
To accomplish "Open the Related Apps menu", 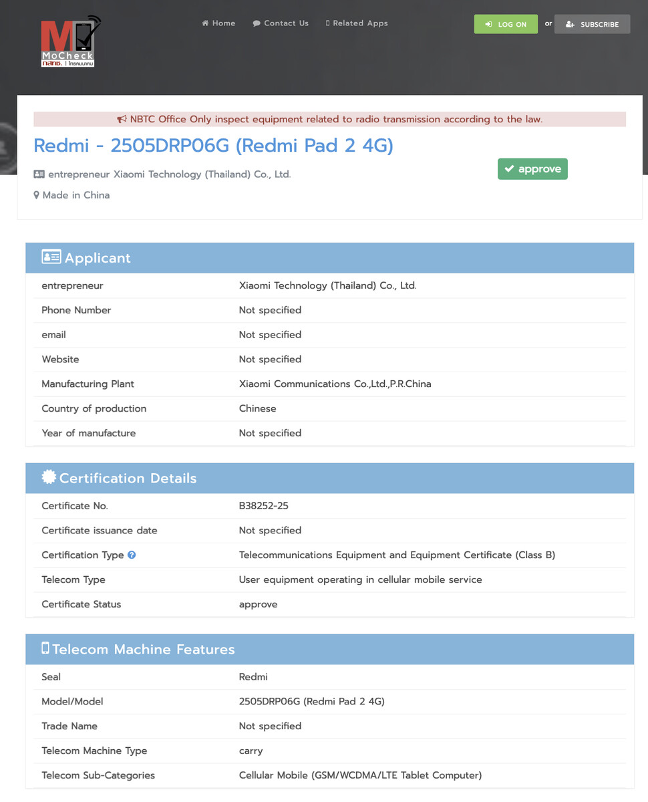I will click(x=357, y=23).
